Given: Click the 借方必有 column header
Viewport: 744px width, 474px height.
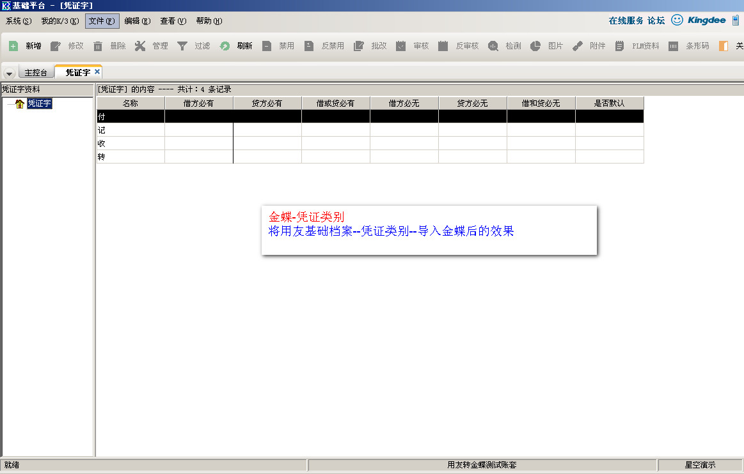Looking at the screenshot, I should [x=198, y=103].
